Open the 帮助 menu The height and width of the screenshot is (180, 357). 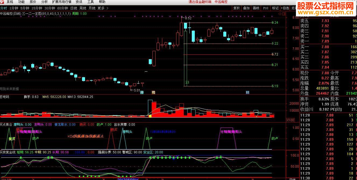tap(102, 2)
